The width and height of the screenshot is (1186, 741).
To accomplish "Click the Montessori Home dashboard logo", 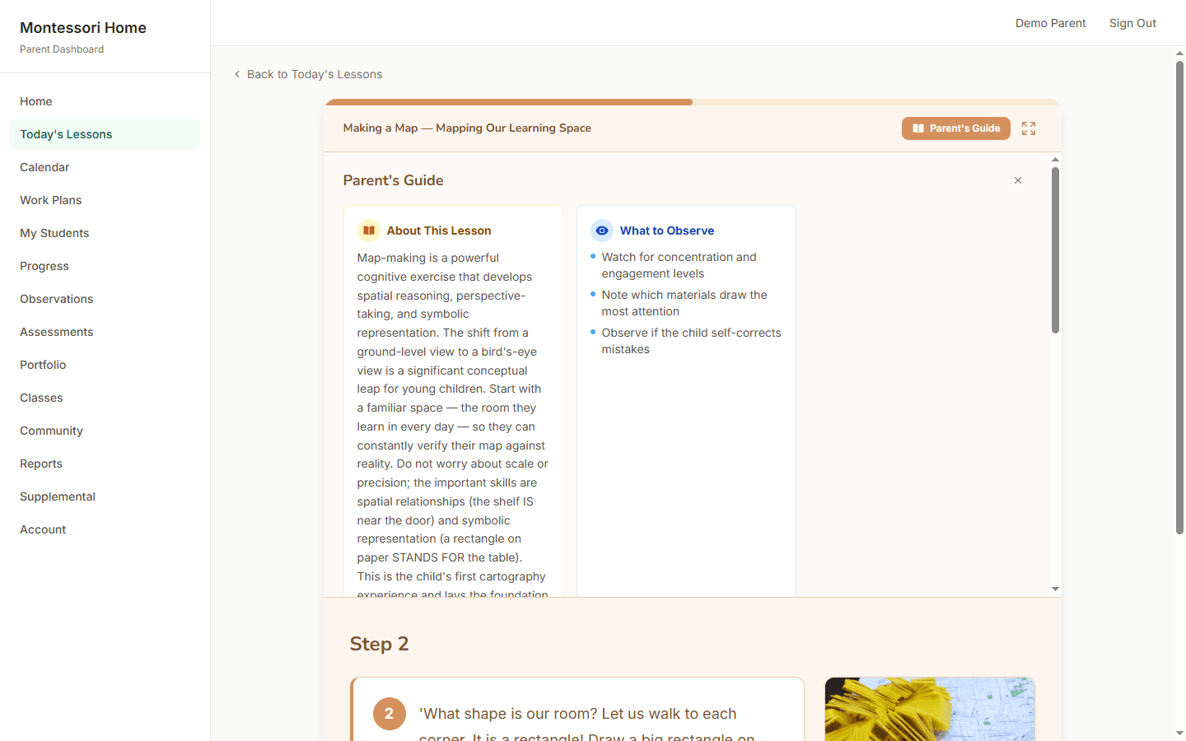I will tap(82, 27).
